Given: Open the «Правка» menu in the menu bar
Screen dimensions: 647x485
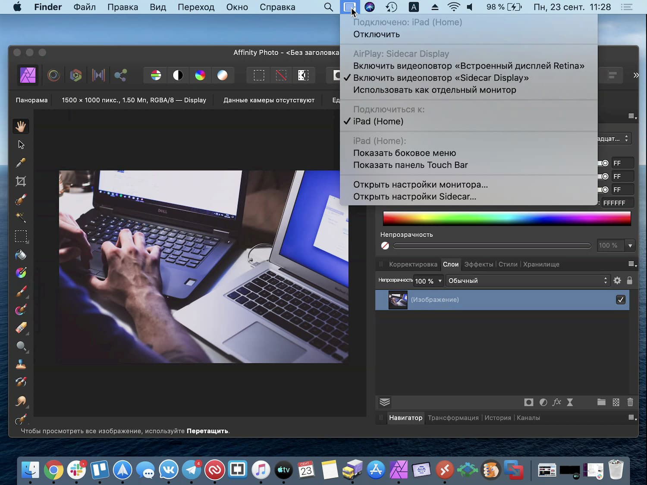Looking at the screenshot, I should pos(122,7).
